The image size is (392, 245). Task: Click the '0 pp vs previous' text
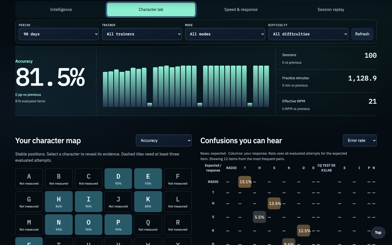28,95
